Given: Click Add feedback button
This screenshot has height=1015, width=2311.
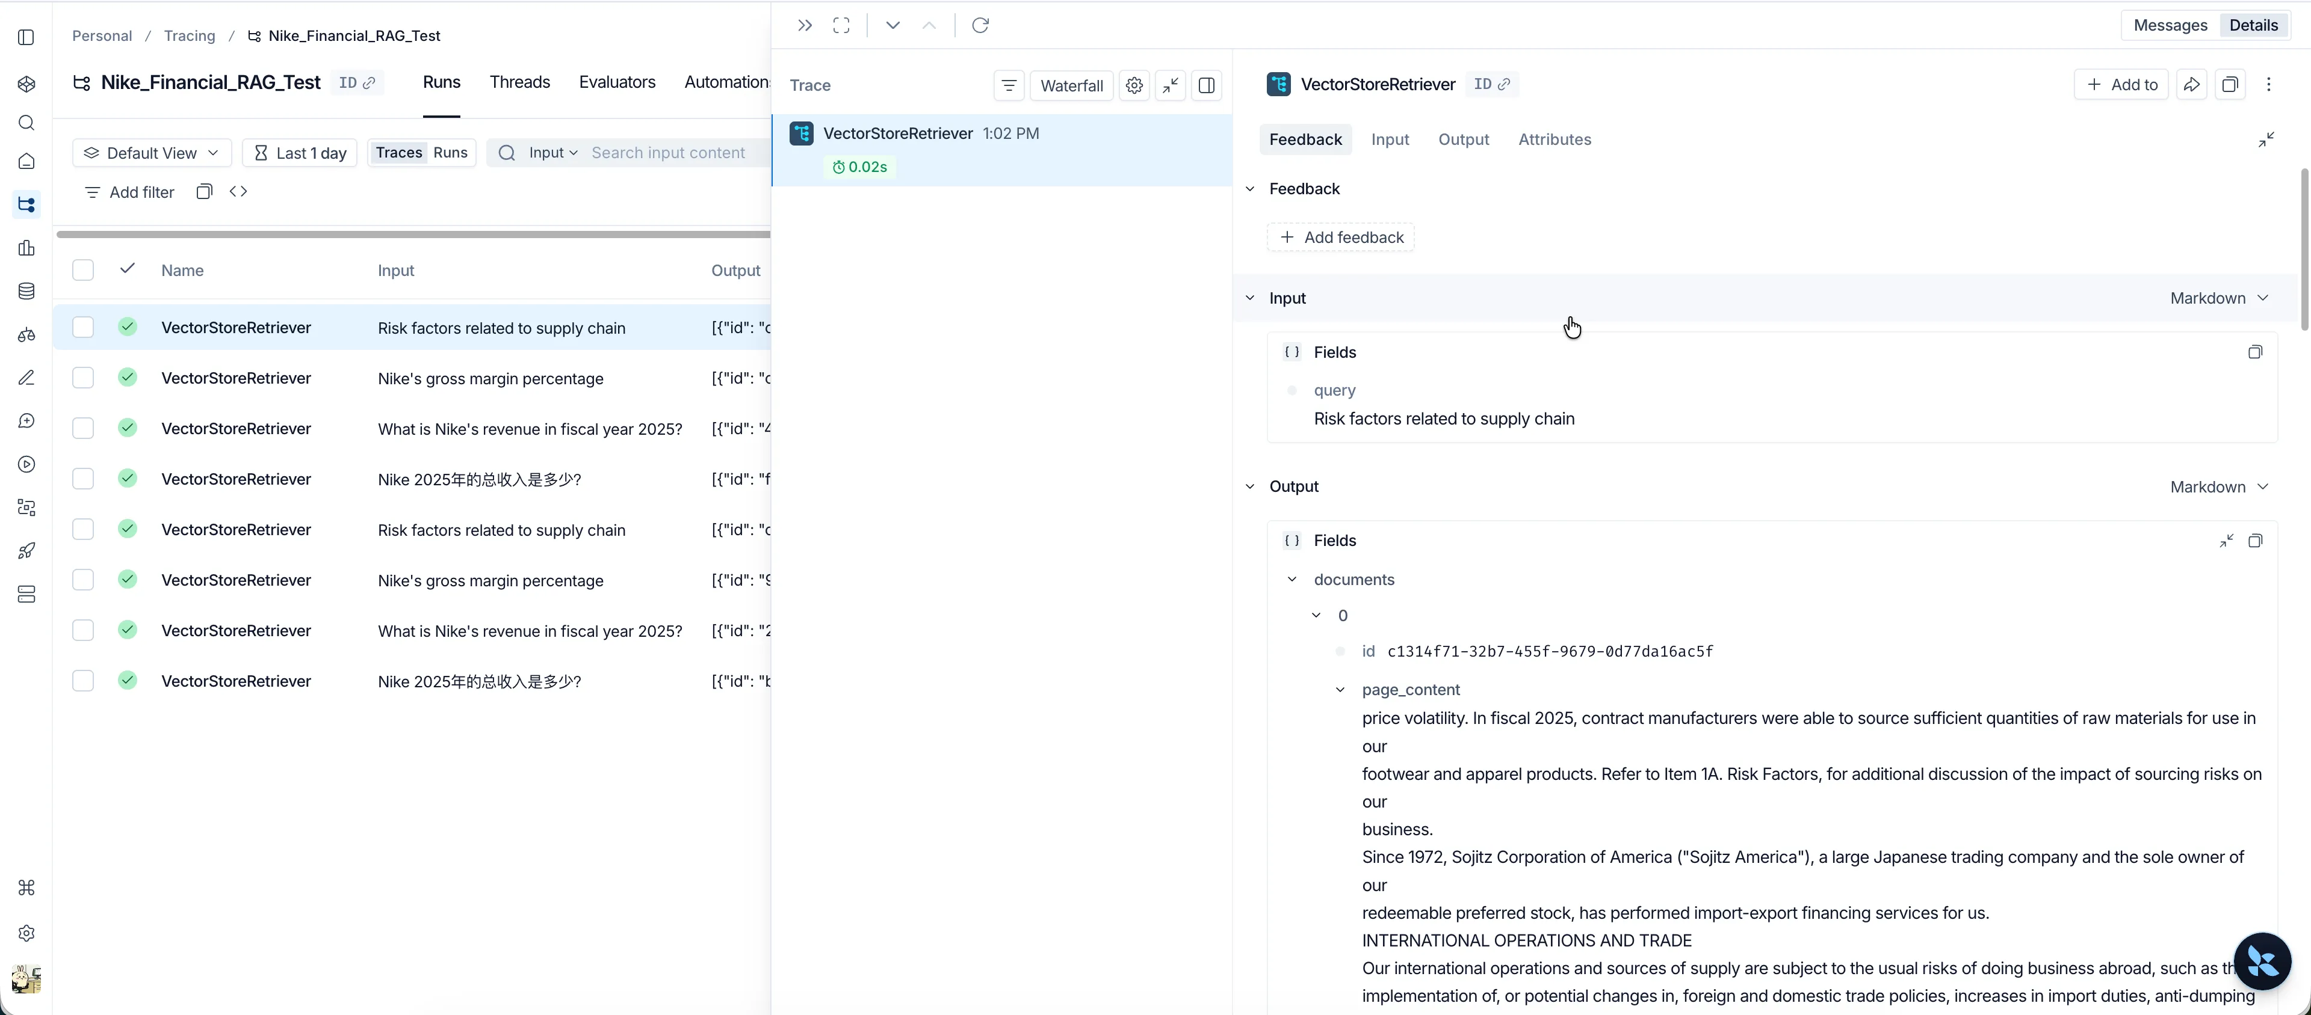Looking at the screenshot, I should [x=1340, y=238].
